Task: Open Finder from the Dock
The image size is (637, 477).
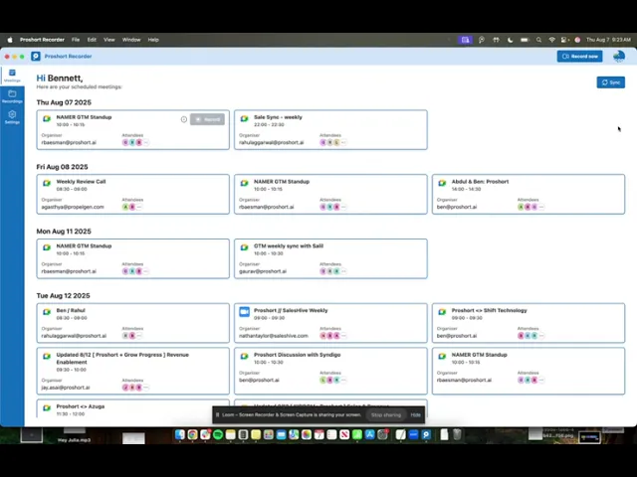Action: click(x=180, y=434)
